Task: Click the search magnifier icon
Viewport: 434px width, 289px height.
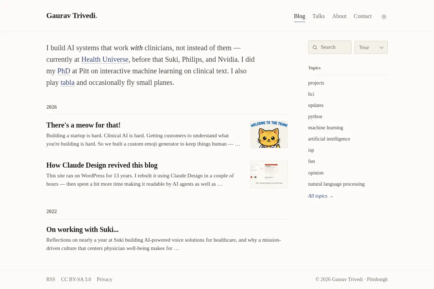Action: [x=315, y=47]
